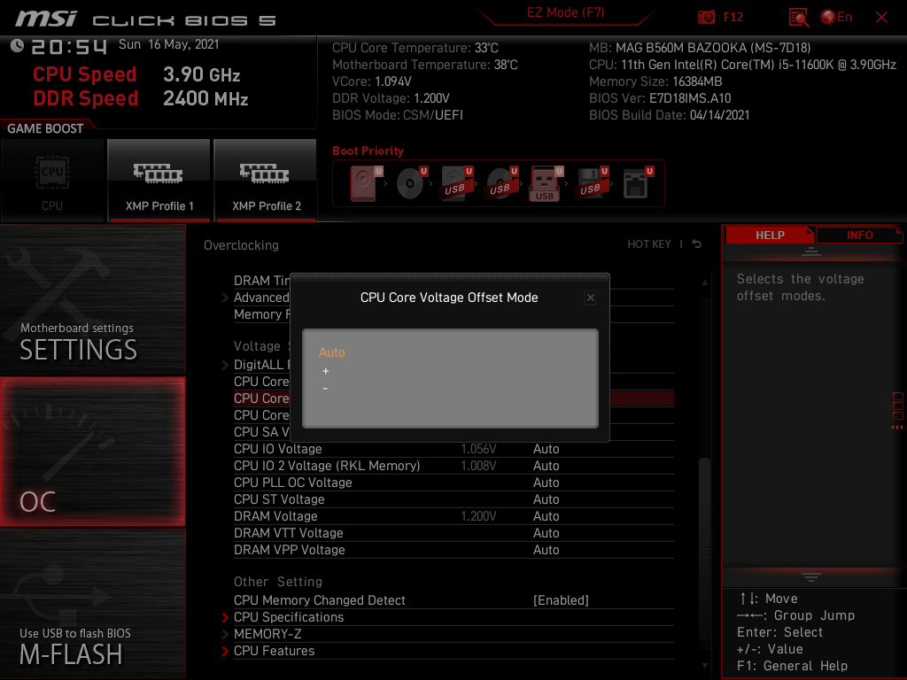The image size is (907, 680).
Task: Select the USB hard disk boot icon
Action: tap(456, 183)
